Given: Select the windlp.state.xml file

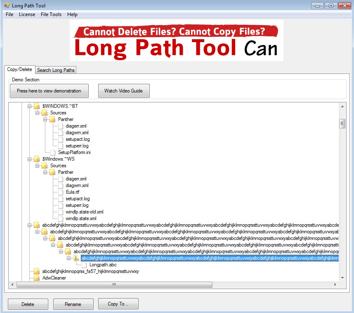Looking at the screenshot, I should [81, 218].
